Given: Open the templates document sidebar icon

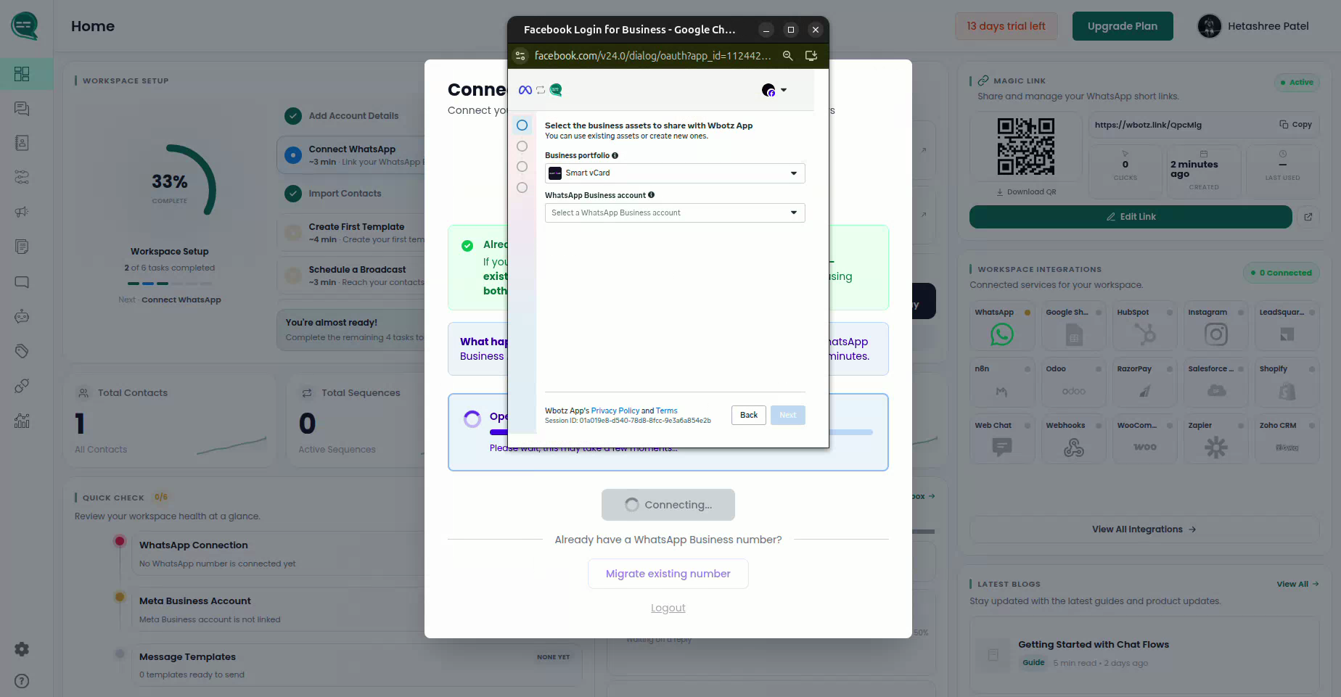Looking at the screenshot, I should point(22,247).
